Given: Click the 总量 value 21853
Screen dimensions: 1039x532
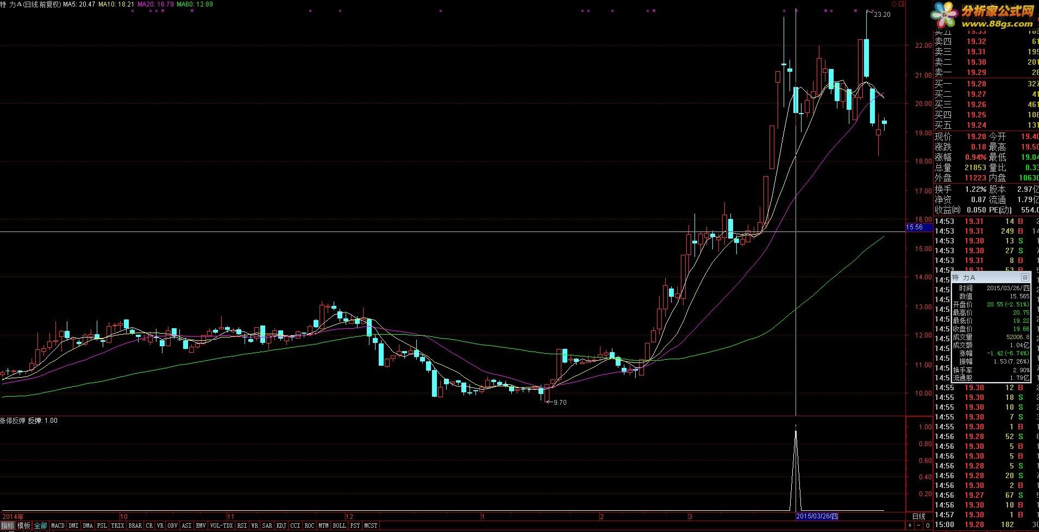Looking at the screenshot, I should click(x=975, y=167).
